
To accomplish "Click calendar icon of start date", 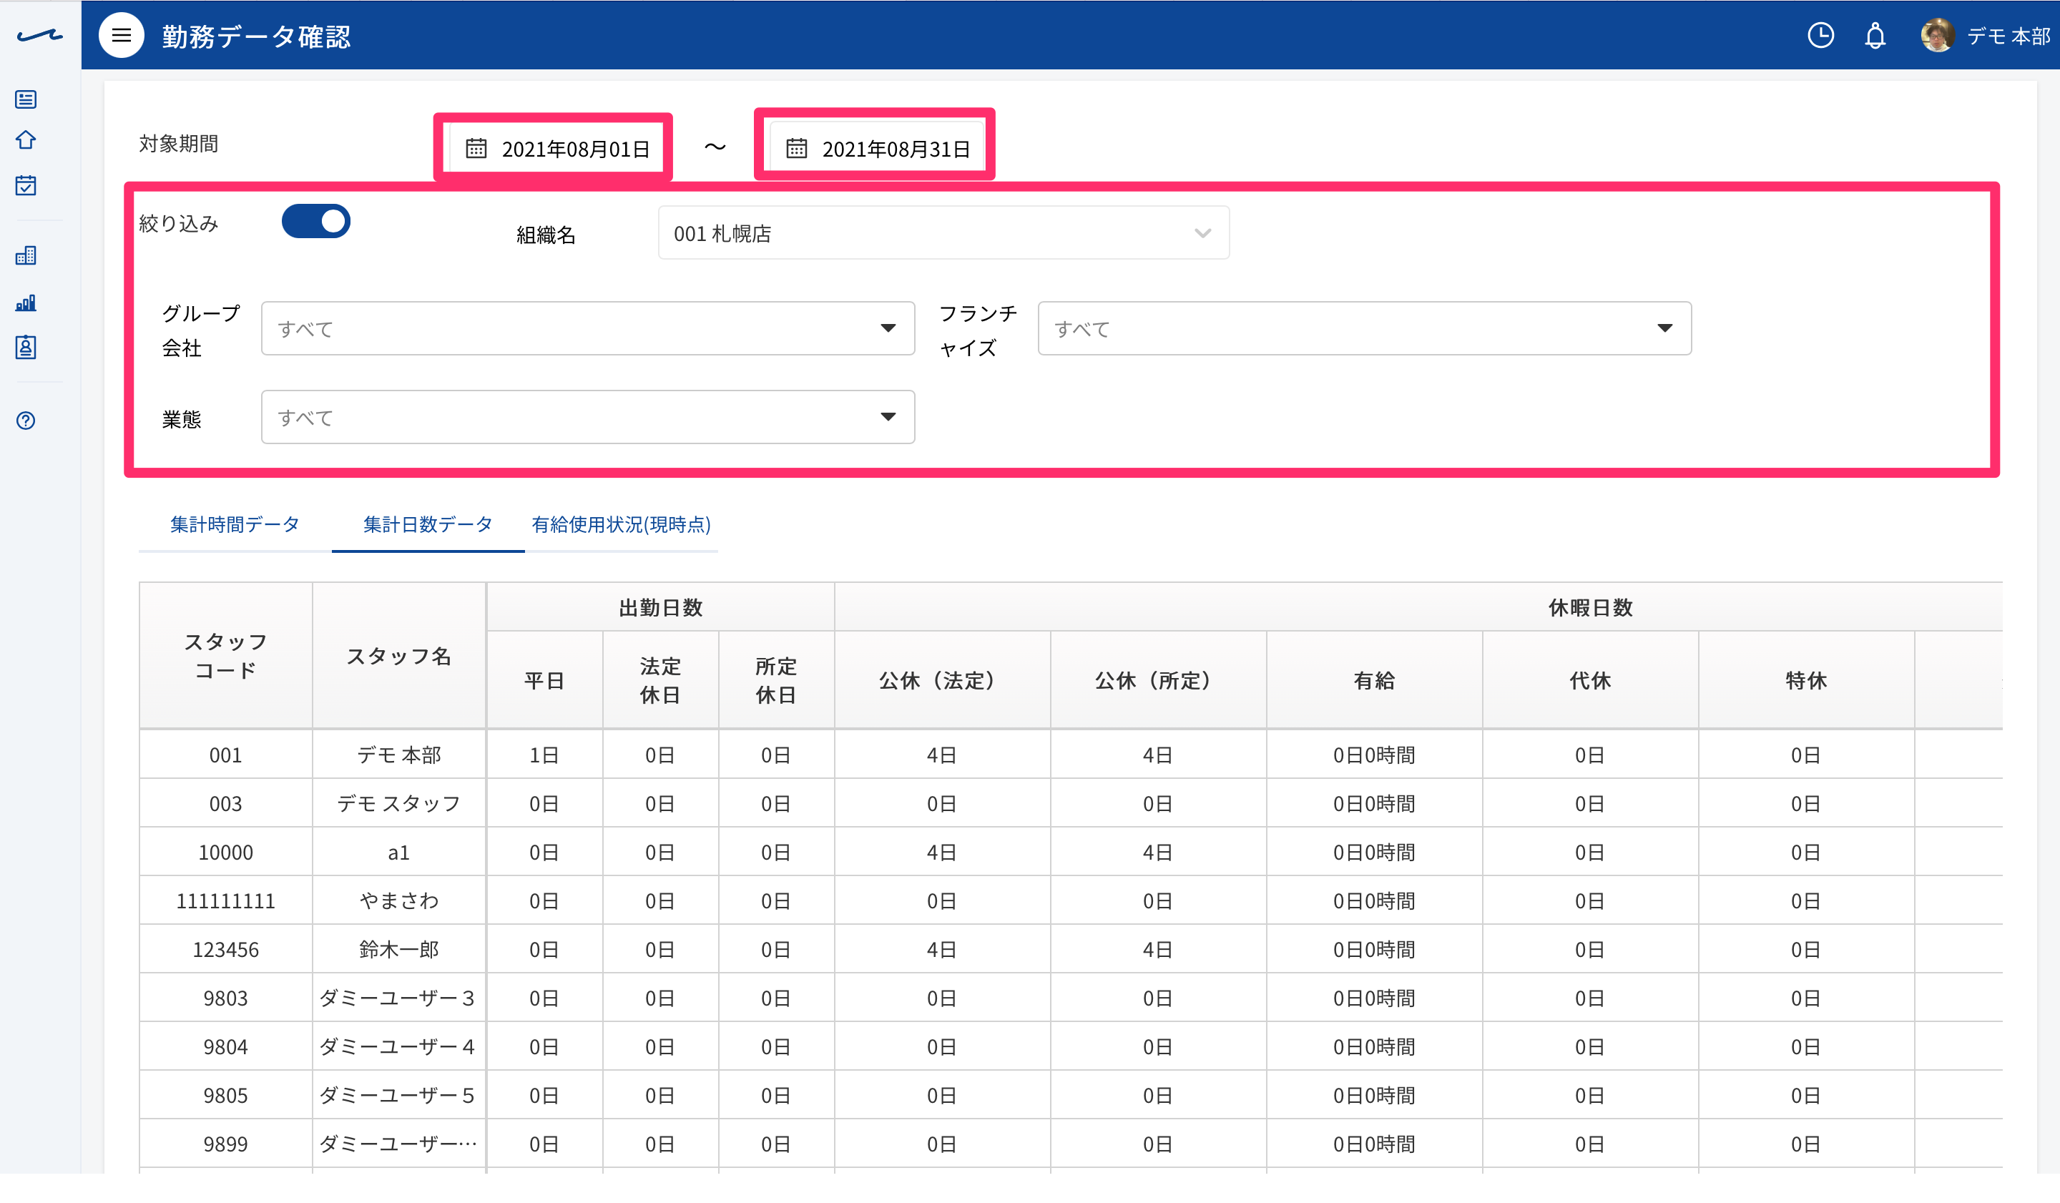I will click(x=476, y=149).
